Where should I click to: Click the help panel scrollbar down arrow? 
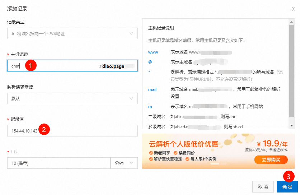click(x=292, y=126)
